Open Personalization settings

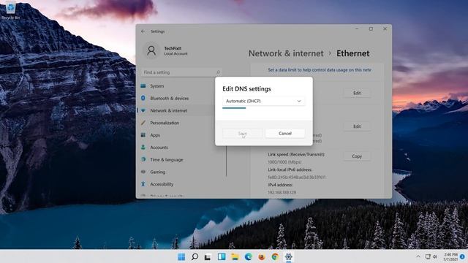165,123
